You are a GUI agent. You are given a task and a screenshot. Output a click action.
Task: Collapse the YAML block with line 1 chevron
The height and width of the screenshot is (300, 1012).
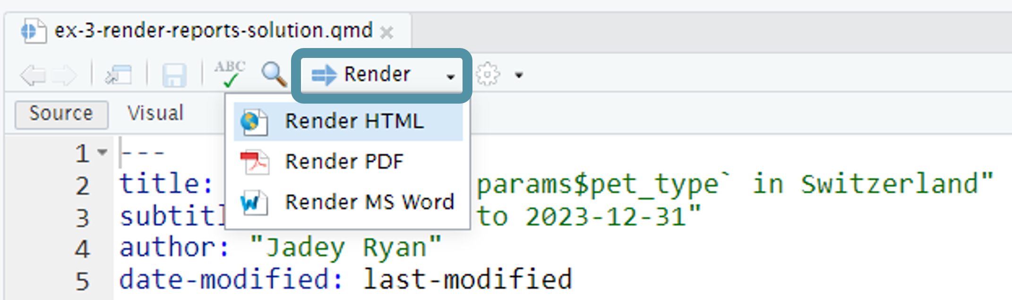(x=101, y=152)
